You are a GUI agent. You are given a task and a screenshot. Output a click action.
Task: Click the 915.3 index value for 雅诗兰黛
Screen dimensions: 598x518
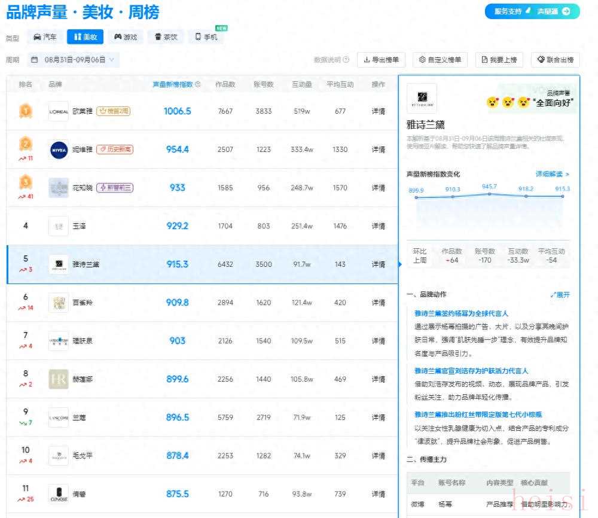[178, 264]
